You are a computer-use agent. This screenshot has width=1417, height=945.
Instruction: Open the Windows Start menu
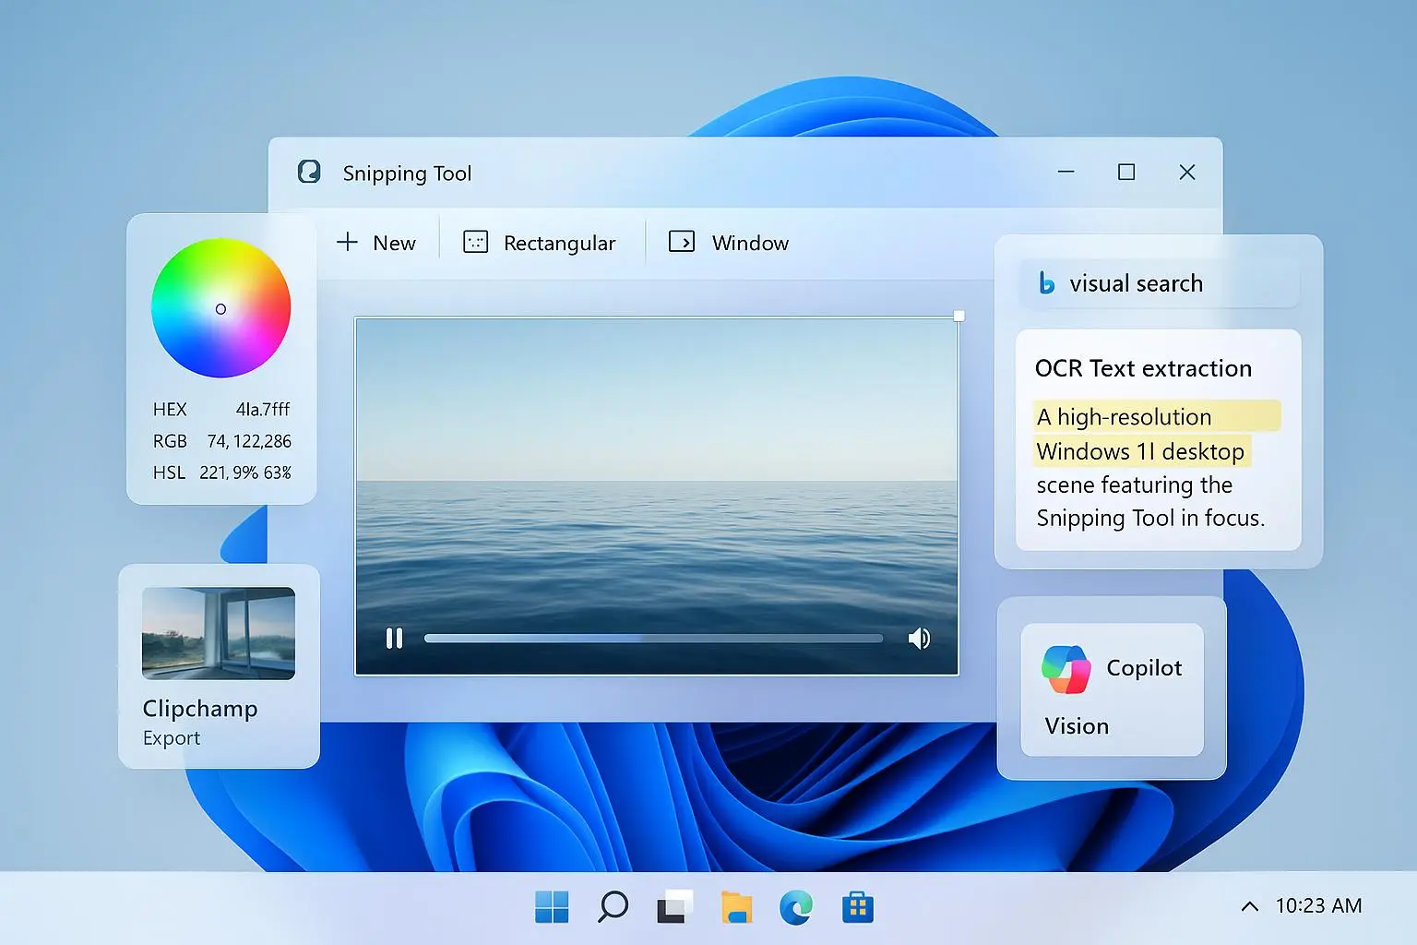[x=552, y=907]
